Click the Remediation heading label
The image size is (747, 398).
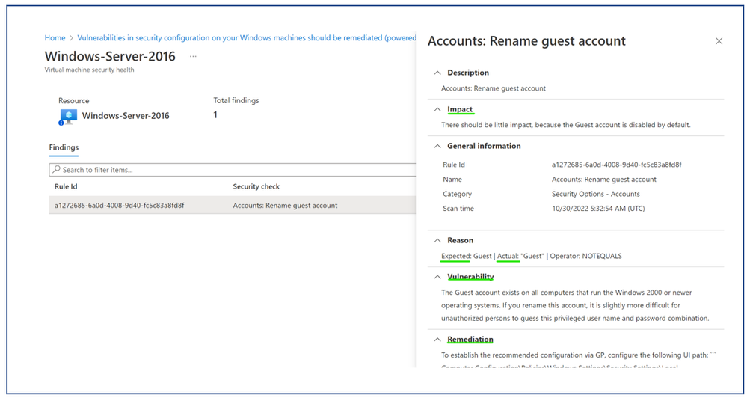click(x=470, y=340)
